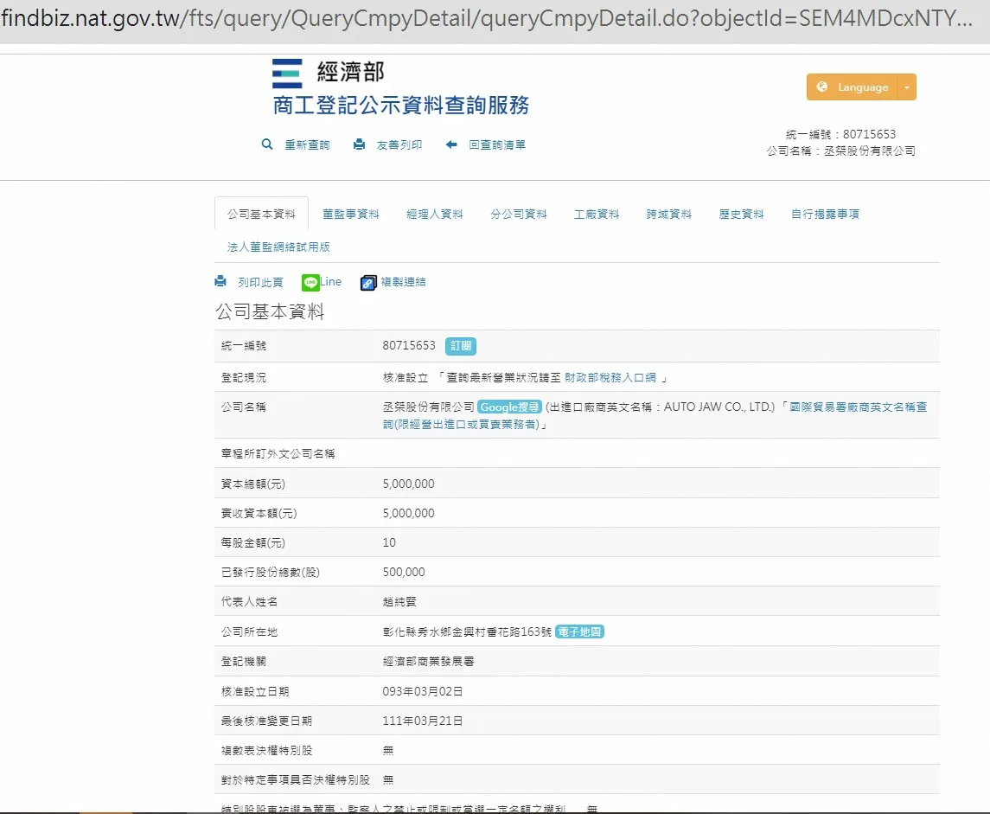Screen dimensions: 990x814
Task: Click the 複製連結 chain link icon
Action: click(x=368, y=283)
